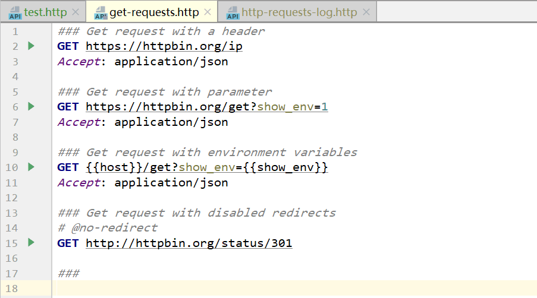
Task: Click the comment 'Get request with parameter'
Action: click(x=165, y=91)
